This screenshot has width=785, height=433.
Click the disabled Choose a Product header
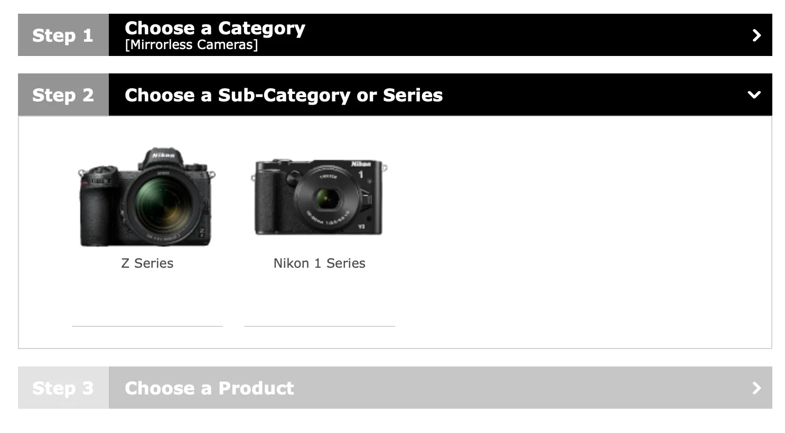(x=441, y=388)
